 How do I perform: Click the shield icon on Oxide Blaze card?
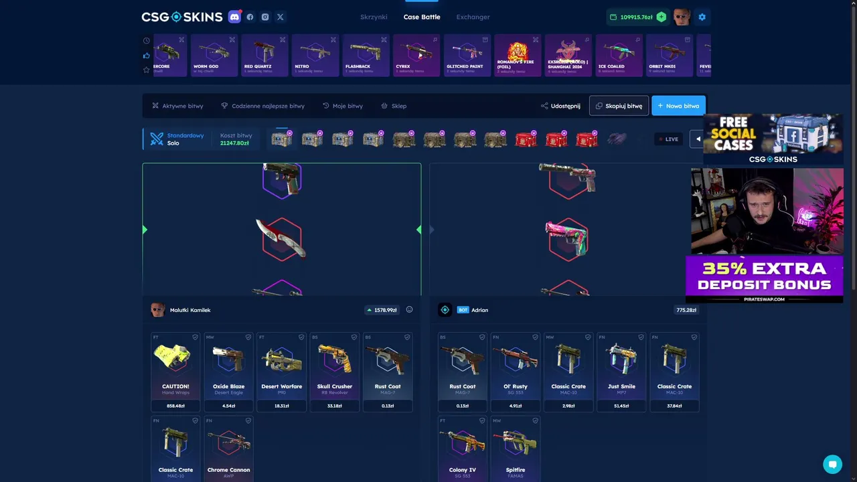click(x=248, y=337)
